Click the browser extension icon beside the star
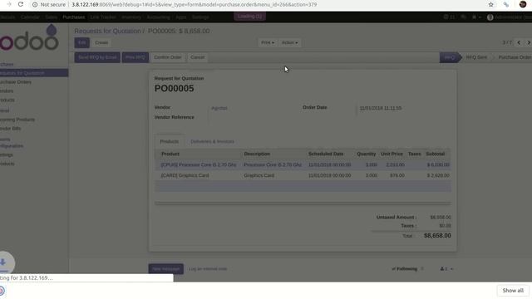The image size is (532, 299). click(506, 4)
